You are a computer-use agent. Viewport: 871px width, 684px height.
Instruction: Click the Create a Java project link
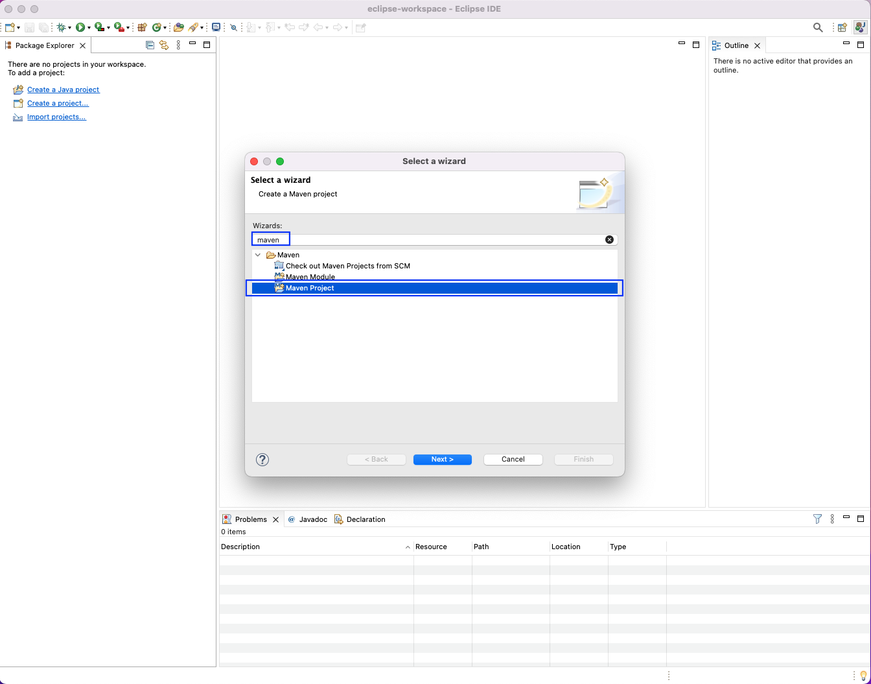[64, 89]
